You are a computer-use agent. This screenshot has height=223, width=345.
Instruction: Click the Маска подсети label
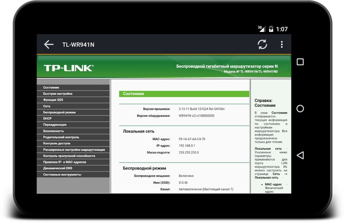(x=159, y=152)
